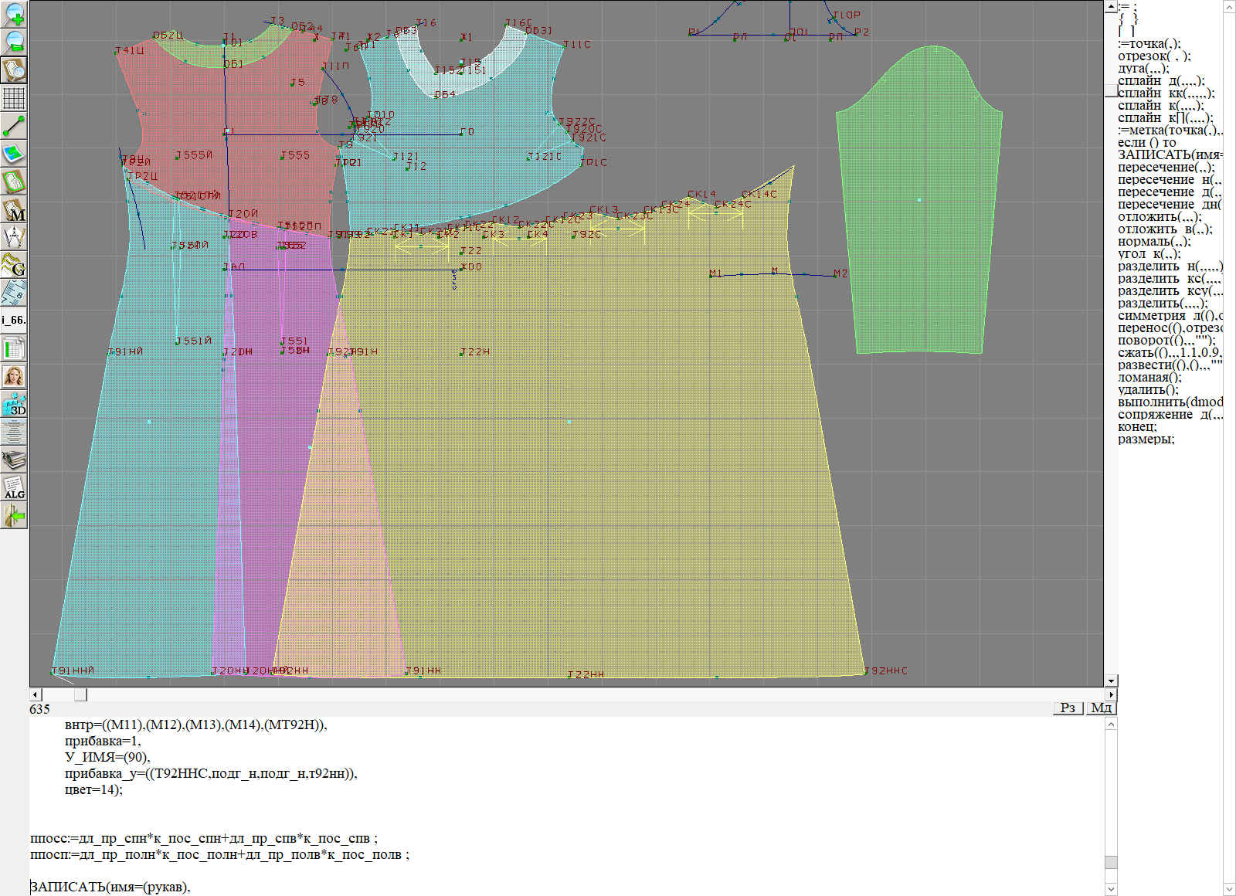Open the woman's portrait mannequin icon
1236x896 pixels.
[14, 376]
